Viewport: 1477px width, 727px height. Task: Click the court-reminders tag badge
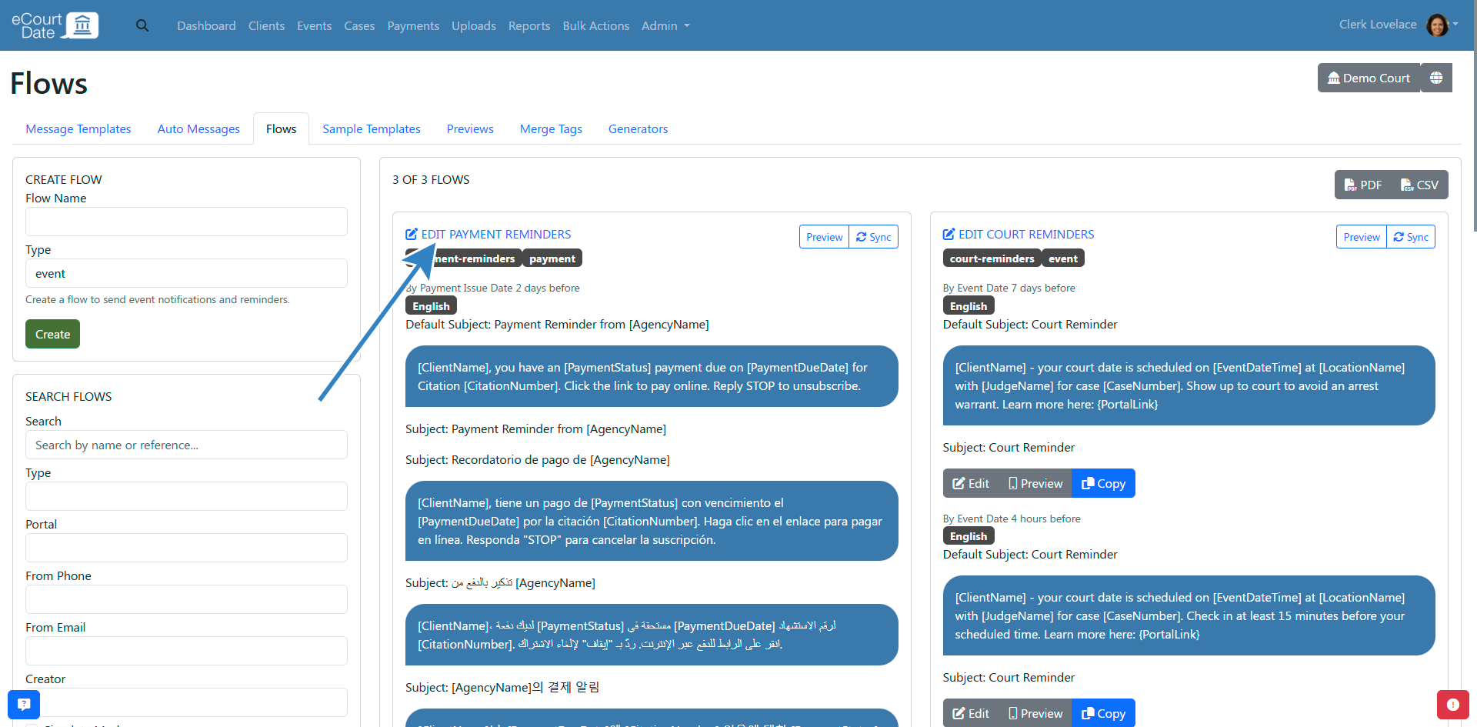(992, 258)
